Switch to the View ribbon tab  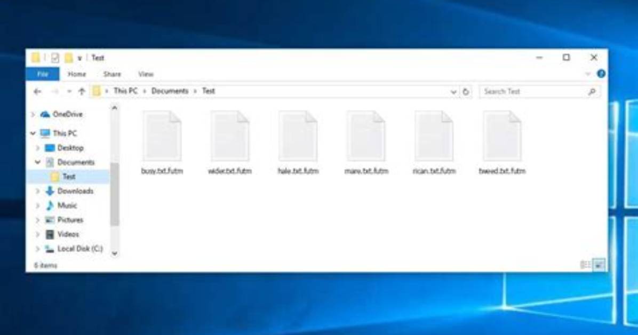146,74
